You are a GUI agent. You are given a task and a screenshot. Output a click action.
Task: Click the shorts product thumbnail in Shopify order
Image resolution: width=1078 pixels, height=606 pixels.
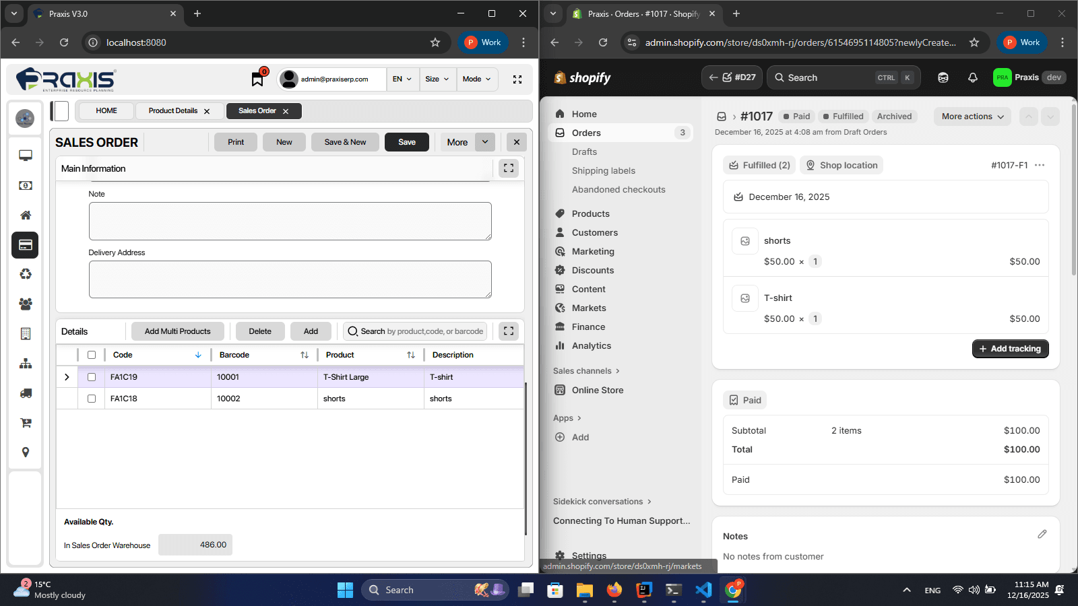[745, 241]
